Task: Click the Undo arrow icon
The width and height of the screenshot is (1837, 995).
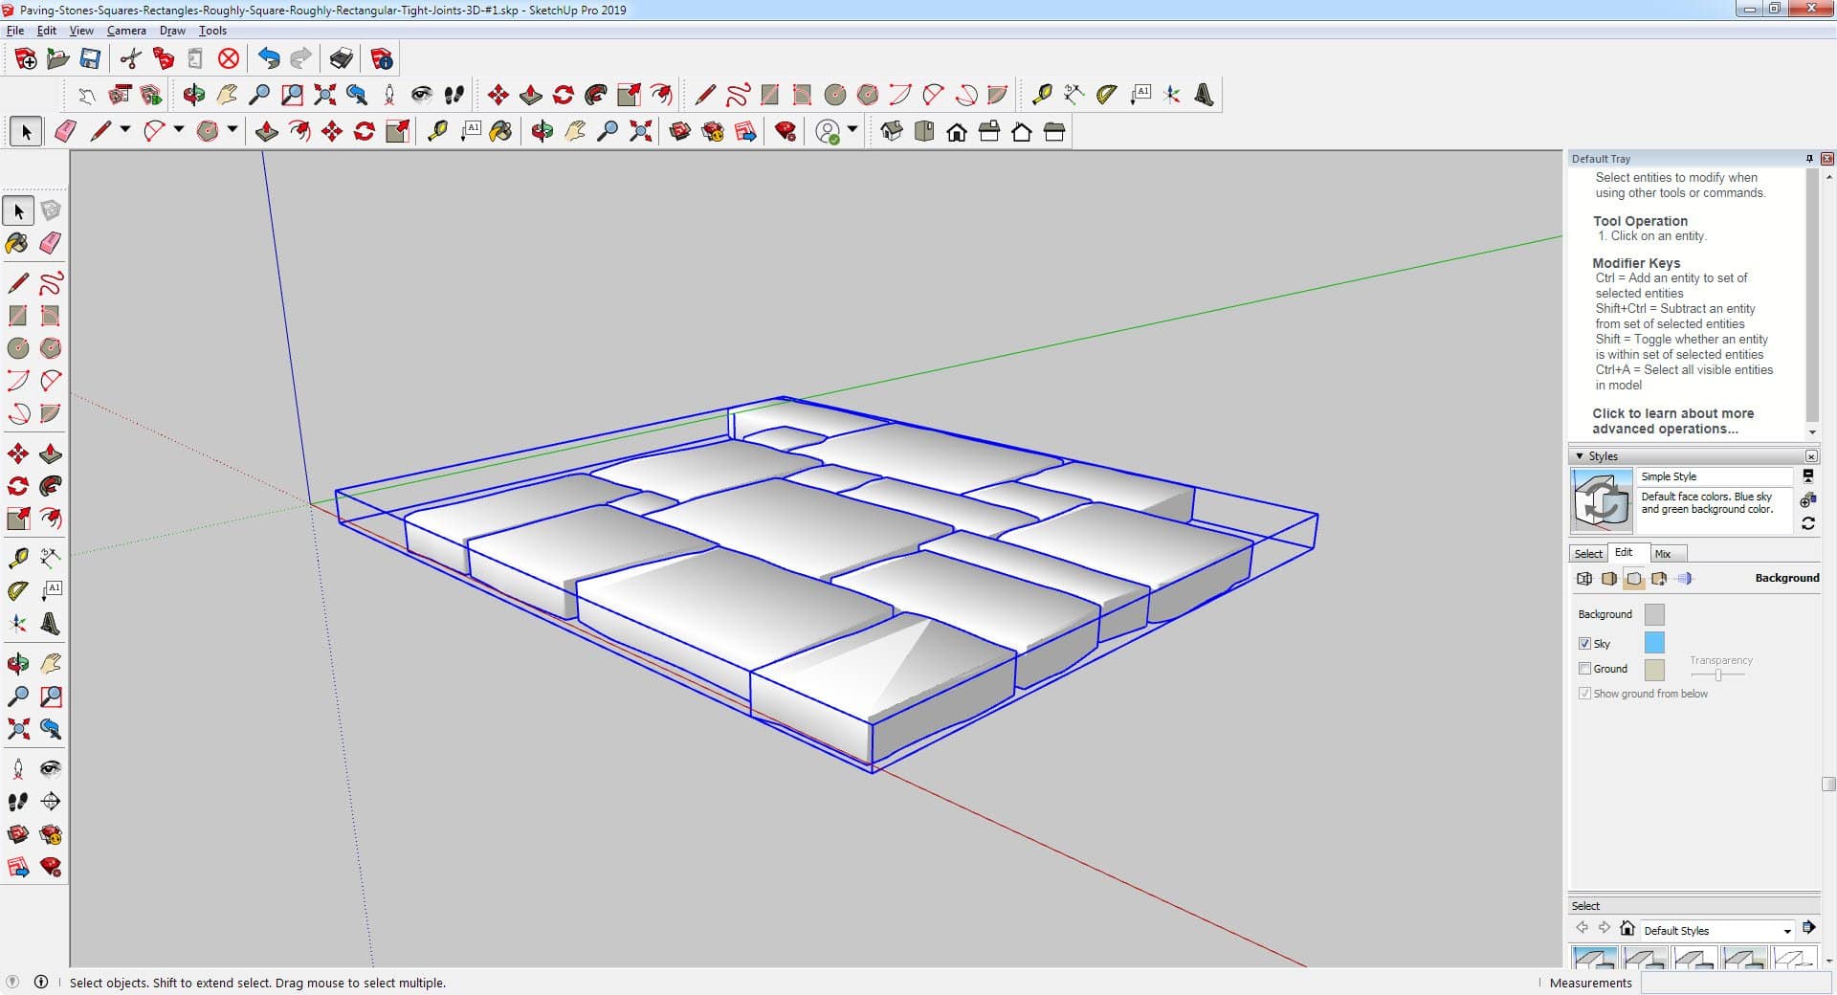Action: [269, 59]
